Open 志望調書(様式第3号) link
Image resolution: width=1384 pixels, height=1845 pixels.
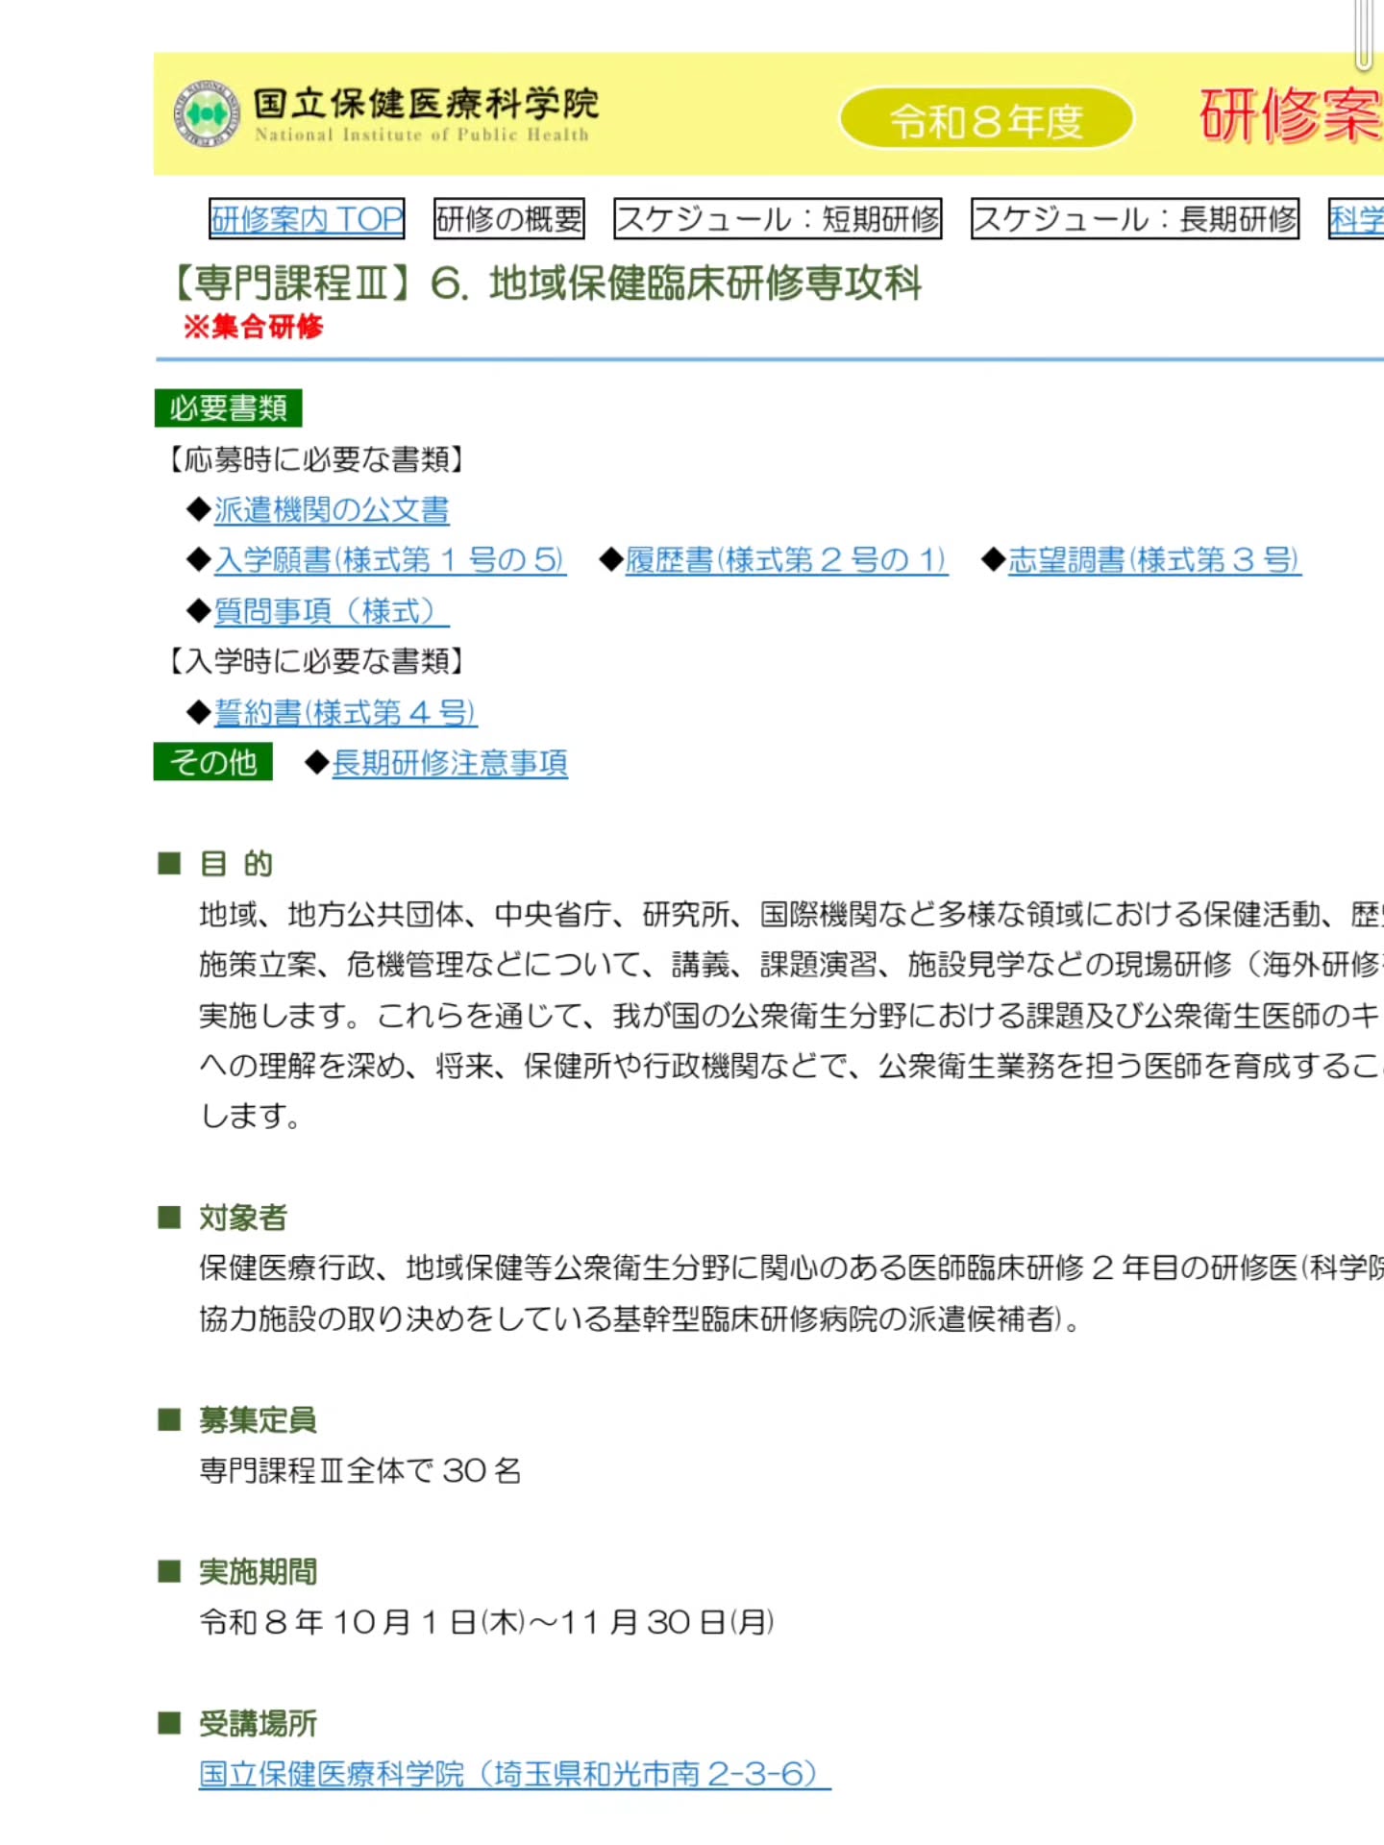point(1153,560)
